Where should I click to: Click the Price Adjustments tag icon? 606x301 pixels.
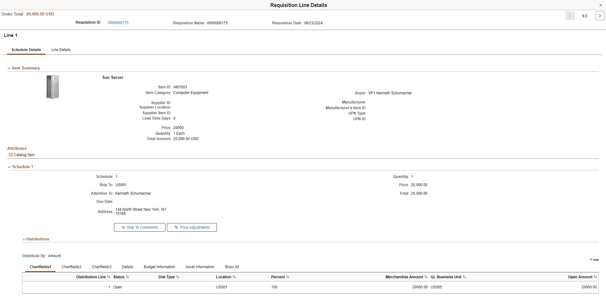pyautogui.click(x=176, y=227)
